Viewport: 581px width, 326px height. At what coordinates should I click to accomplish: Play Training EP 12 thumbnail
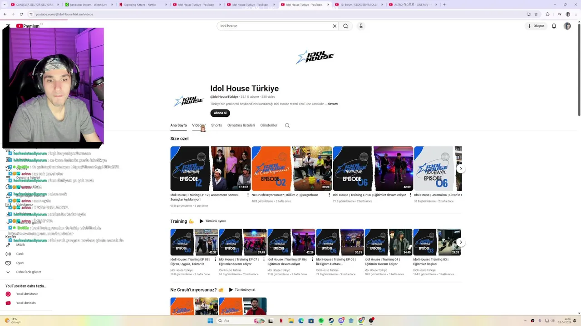coord(210,168)
